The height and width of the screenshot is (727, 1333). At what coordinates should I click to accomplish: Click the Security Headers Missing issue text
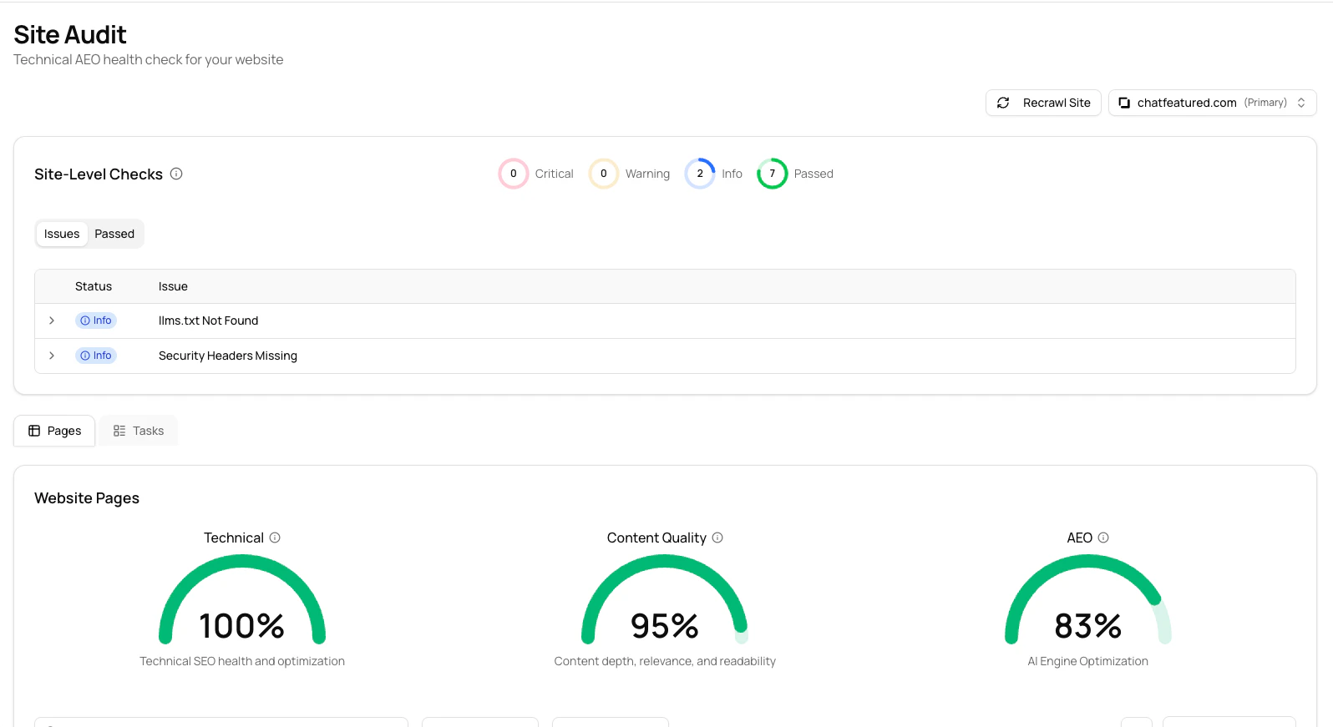click(228, 356)
